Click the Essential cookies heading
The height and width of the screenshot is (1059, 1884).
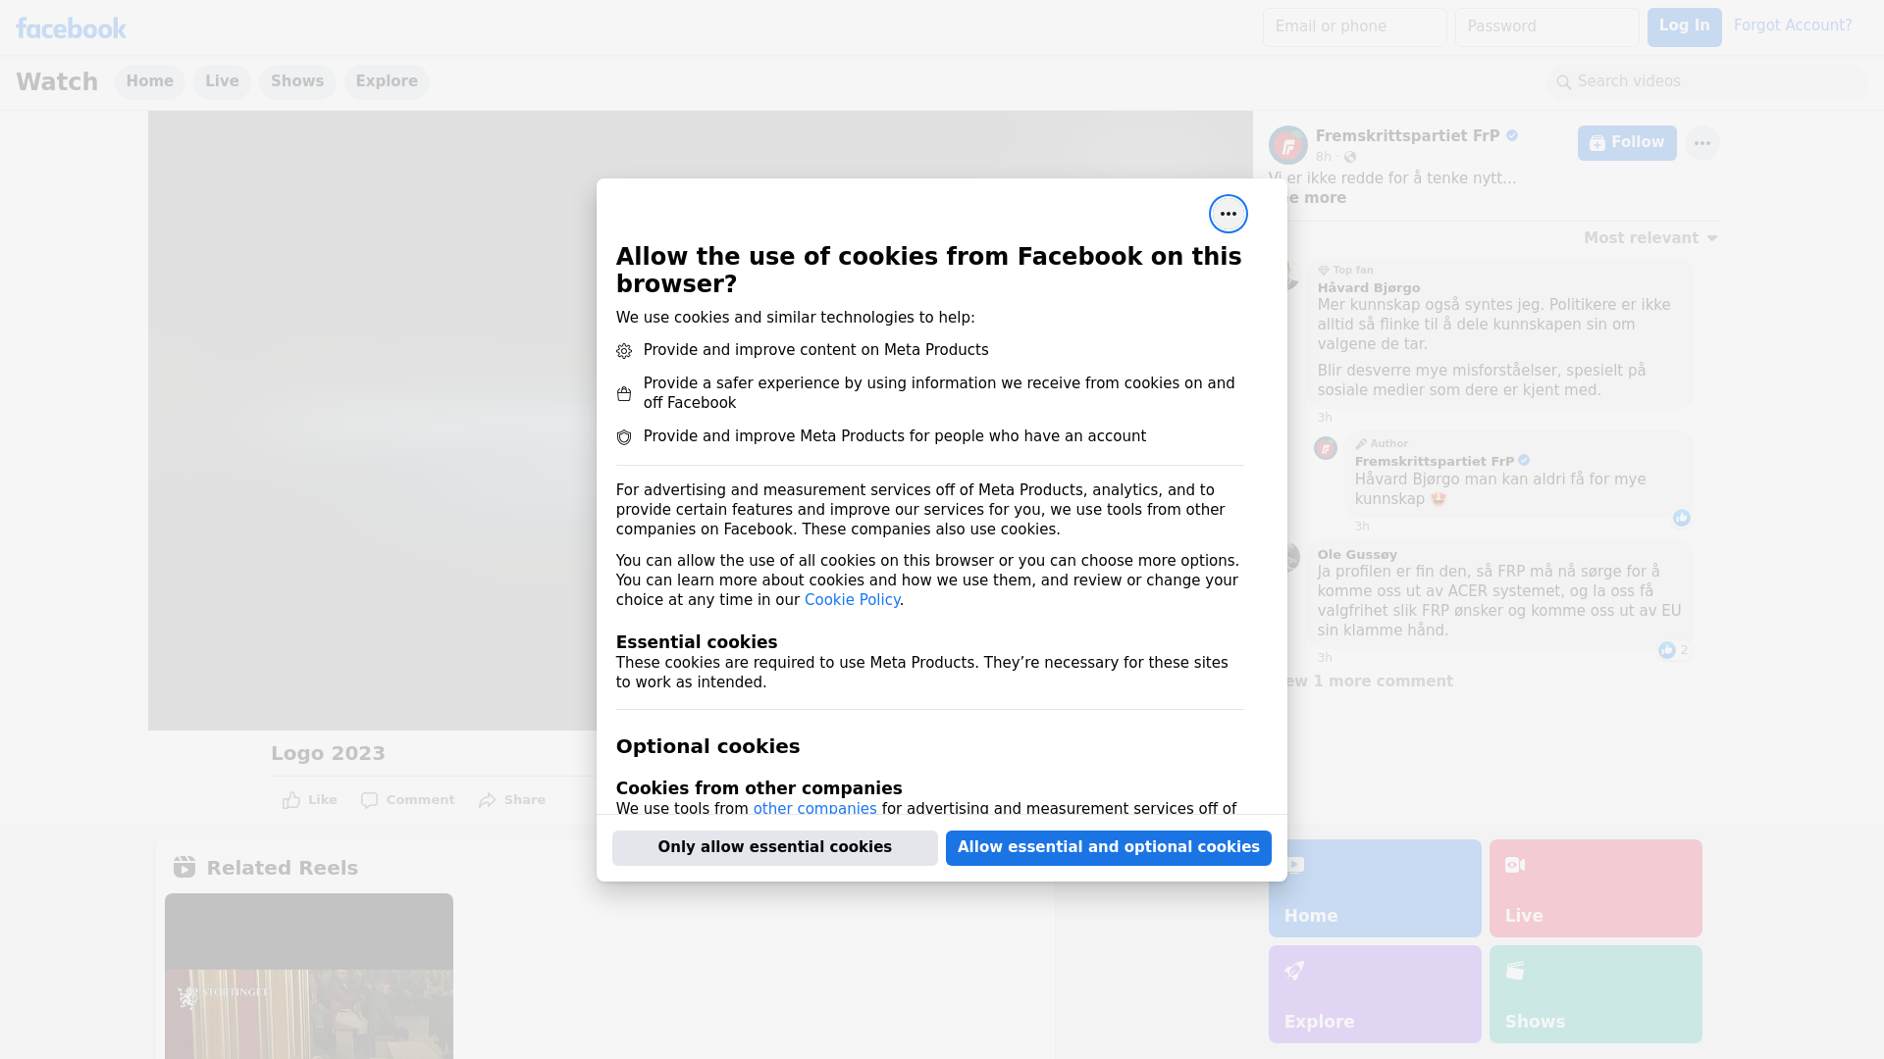coord(697,642)
